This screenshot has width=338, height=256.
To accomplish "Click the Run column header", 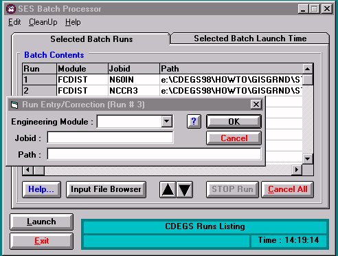I will point(39,69).
